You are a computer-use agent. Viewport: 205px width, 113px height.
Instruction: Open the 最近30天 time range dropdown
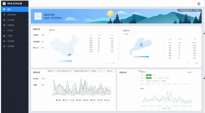click(x=51, y=71)
